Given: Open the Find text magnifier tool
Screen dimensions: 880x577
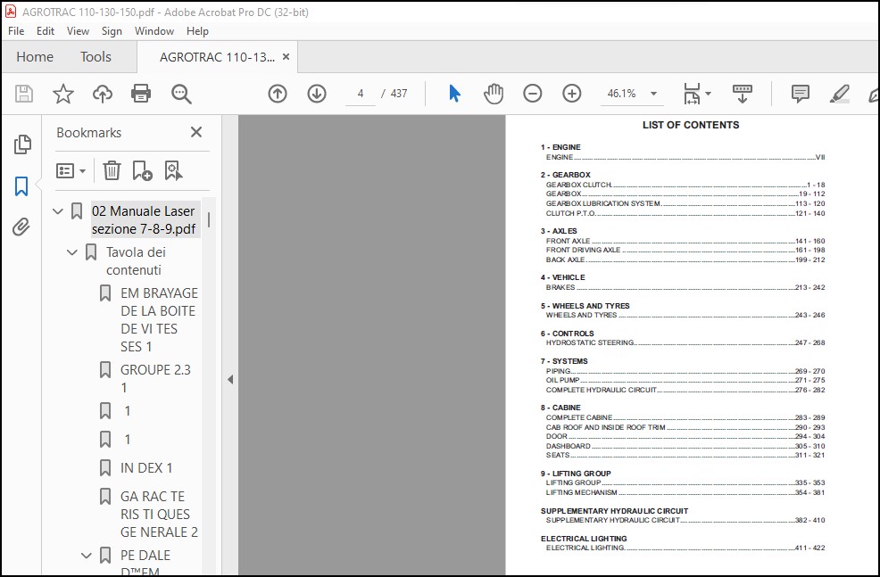Looking at the screenshot, I should (181, 94).
